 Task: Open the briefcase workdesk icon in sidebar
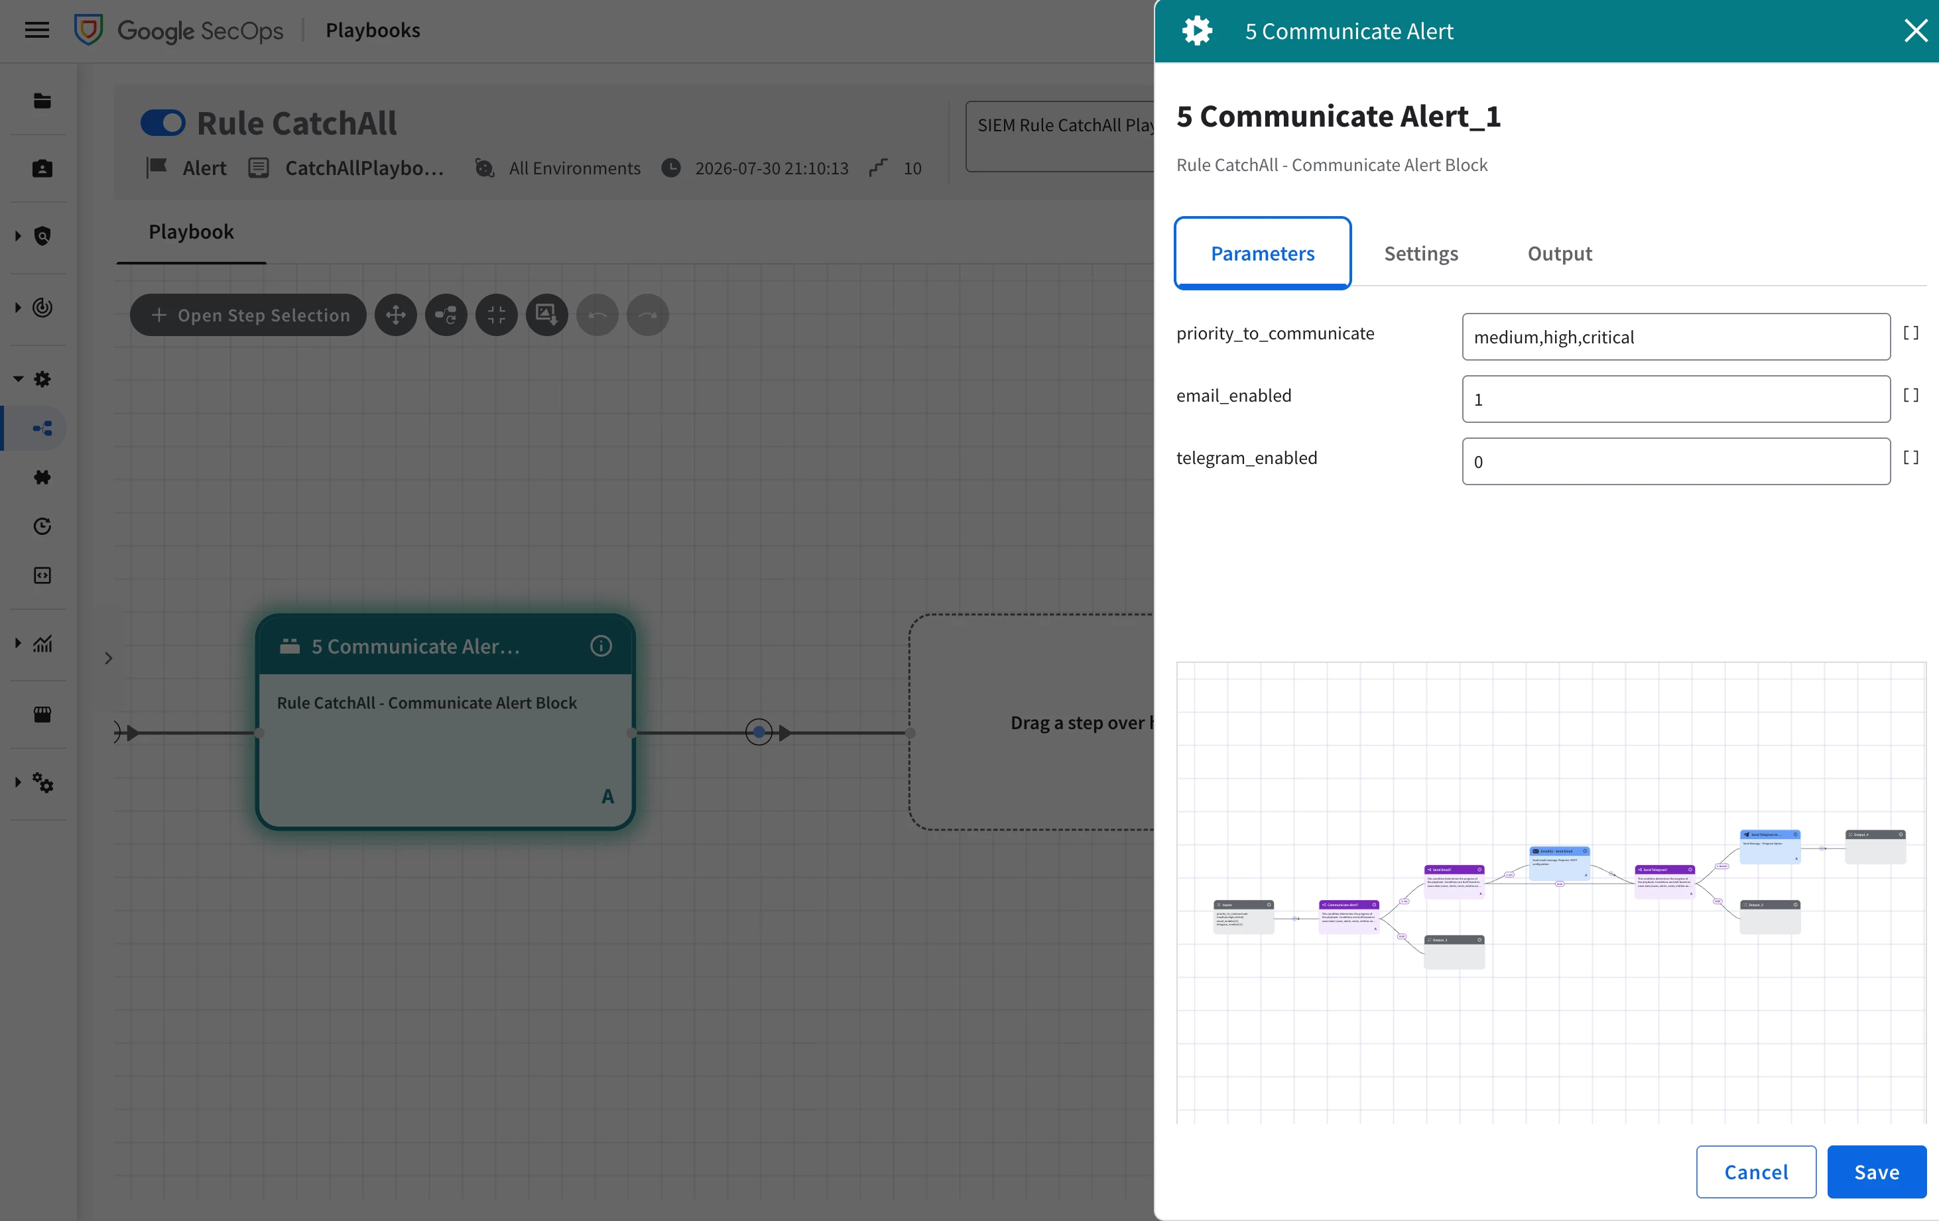(x=42, y=168)
